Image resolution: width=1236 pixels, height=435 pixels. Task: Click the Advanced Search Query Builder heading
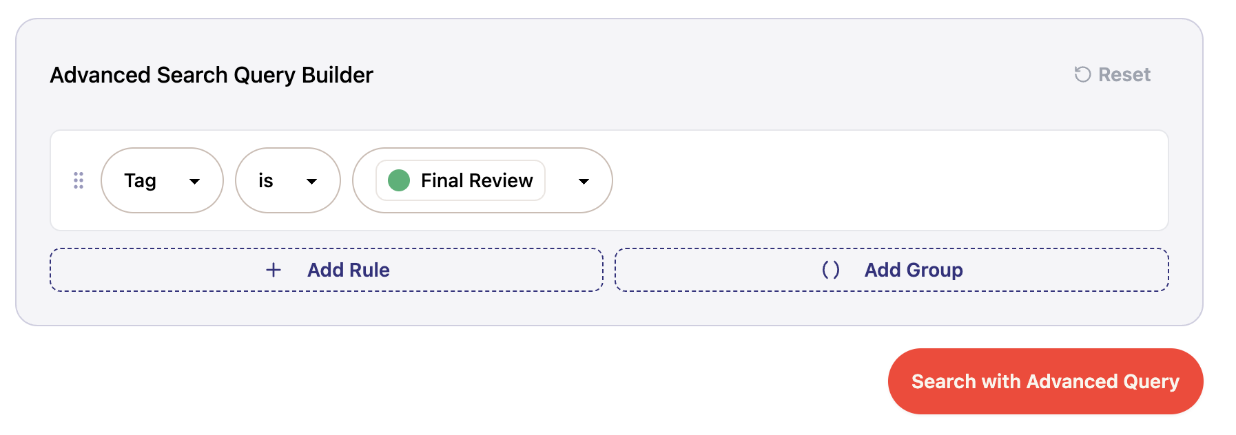[x=212, y=74]
